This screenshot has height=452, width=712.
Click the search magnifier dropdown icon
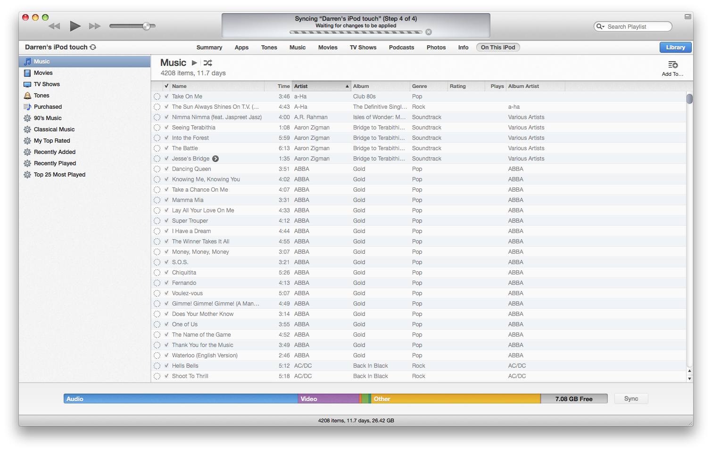coord(600,26)
